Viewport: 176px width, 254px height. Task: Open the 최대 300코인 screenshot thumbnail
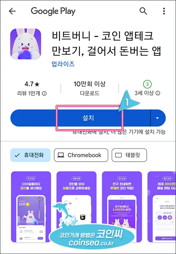[x=162, y=207]
